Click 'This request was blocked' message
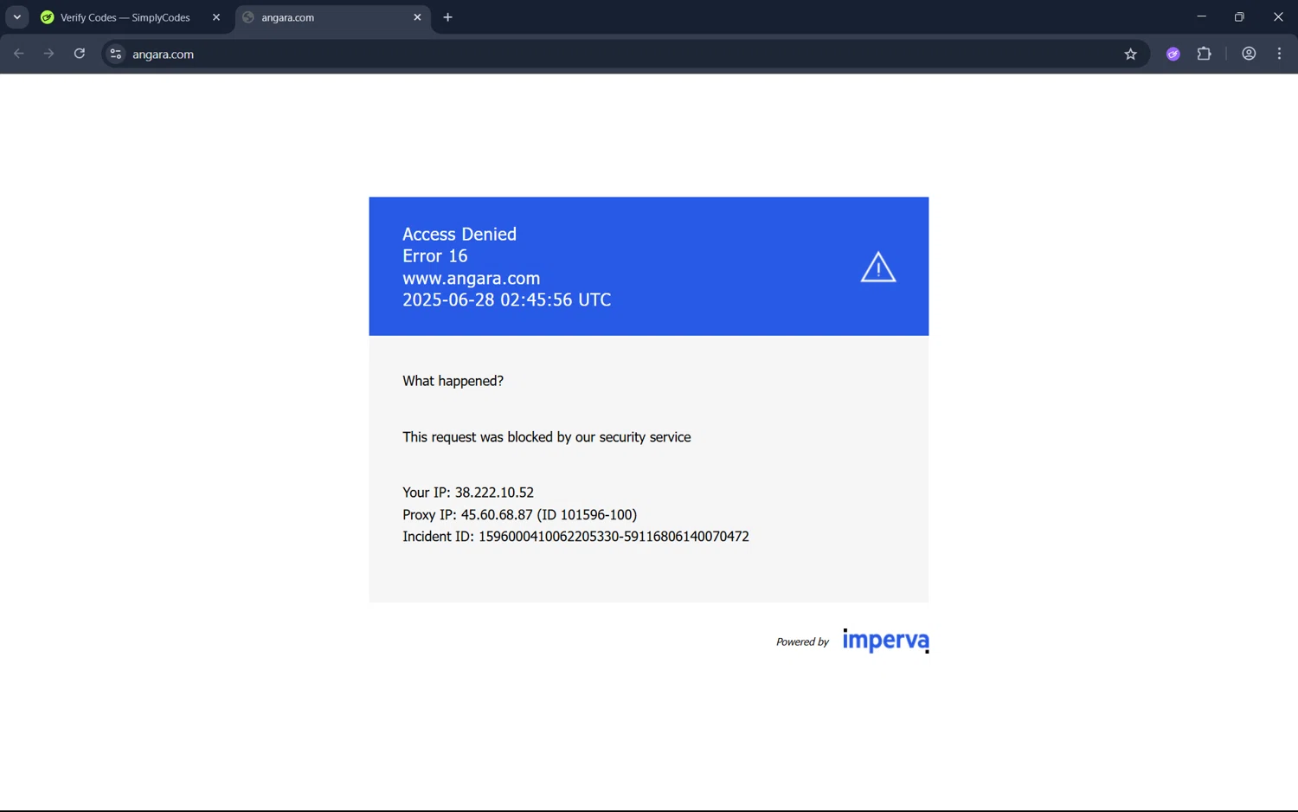Screen dimensions: 1298x812 [x=547, y=437]
